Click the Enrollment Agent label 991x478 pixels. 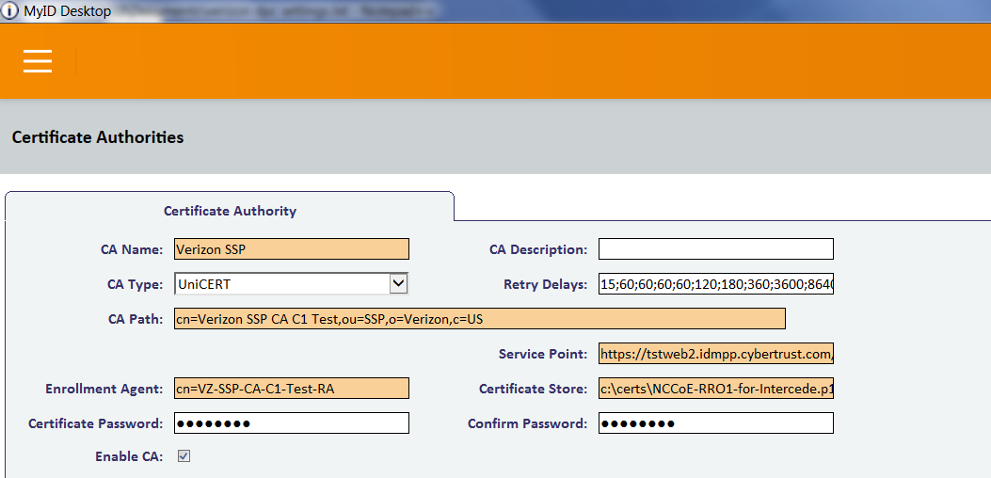pyautogui.click(x=104, y=389)
